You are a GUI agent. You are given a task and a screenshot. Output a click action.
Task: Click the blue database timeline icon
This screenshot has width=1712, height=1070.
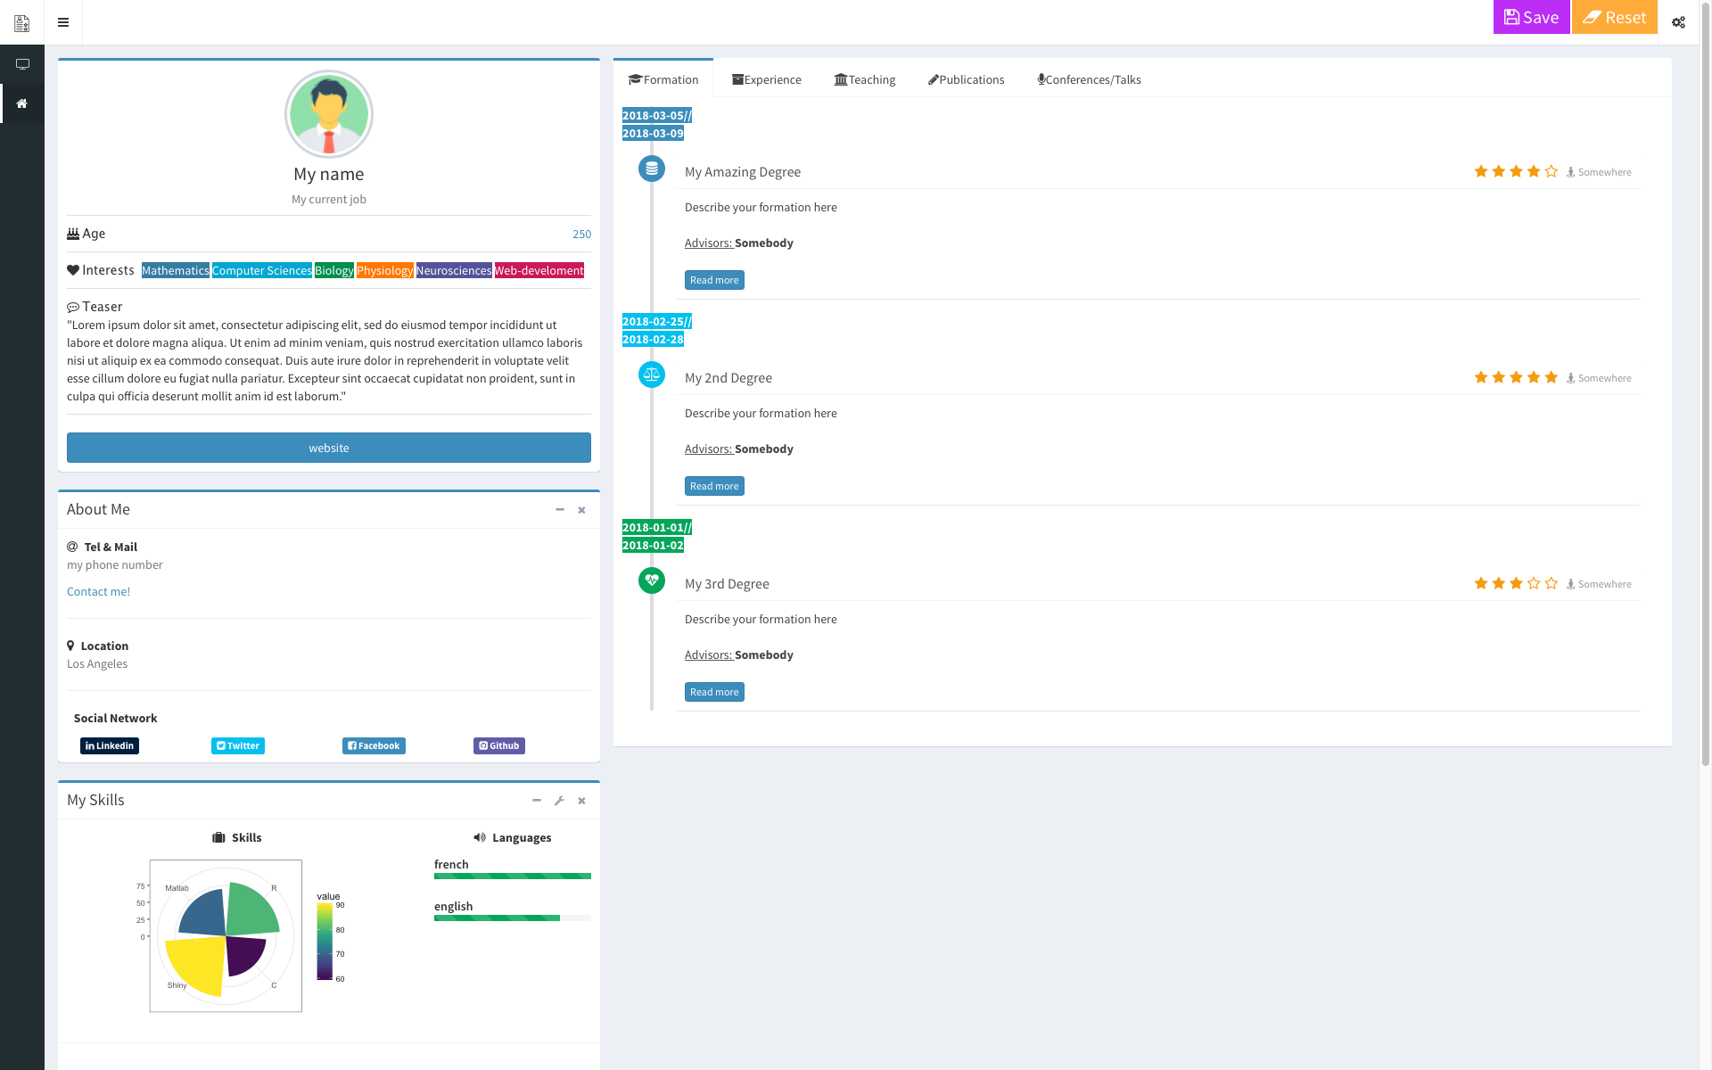click(x=652, y=169)
